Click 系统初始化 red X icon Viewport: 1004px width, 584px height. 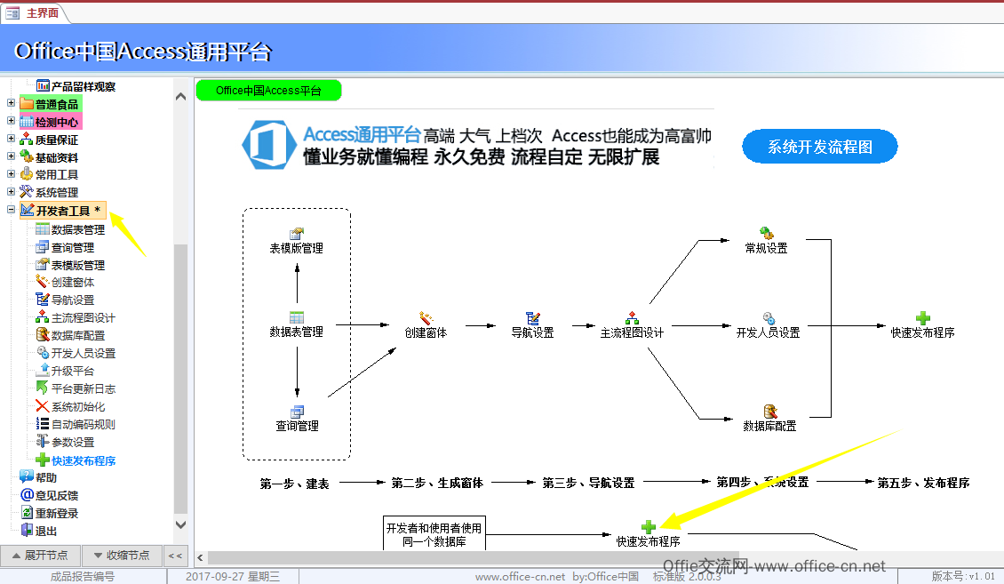pyautogui.click(x=43, y=405)
